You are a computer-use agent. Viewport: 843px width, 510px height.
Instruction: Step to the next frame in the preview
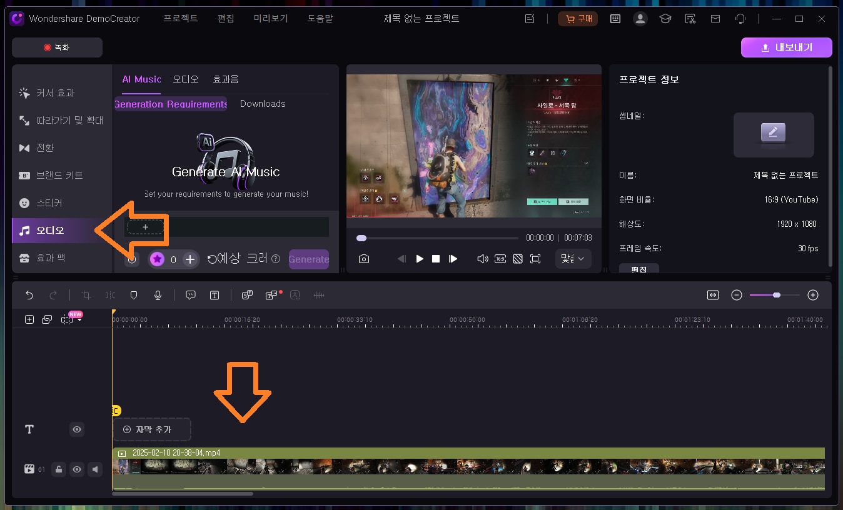tap(453, 259)
